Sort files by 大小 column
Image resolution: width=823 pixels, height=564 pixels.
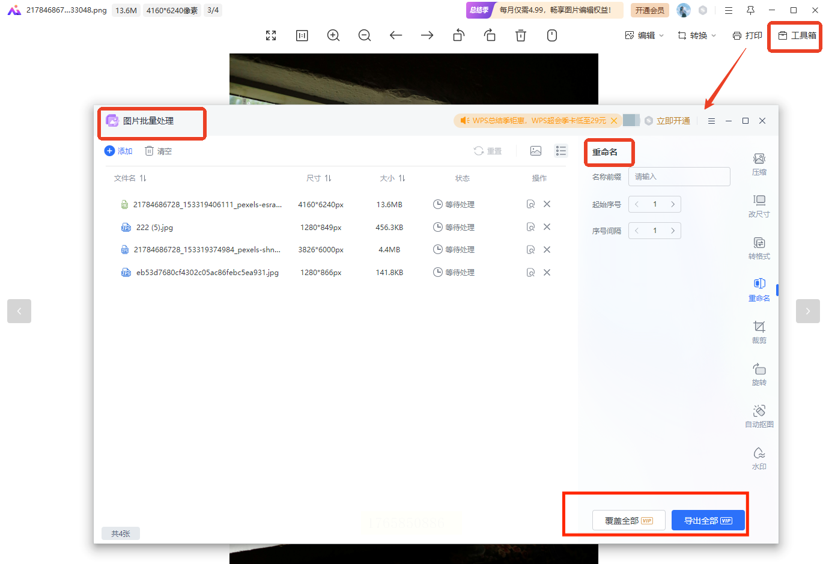coord(393,178)
